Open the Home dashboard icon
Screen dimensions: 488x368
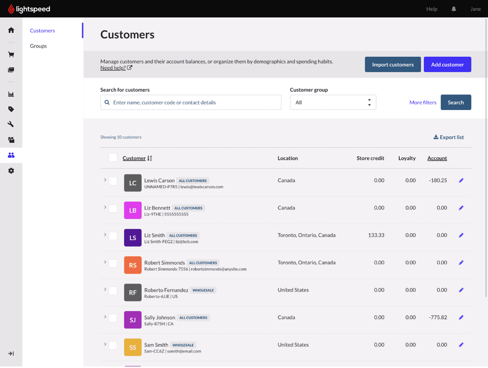point(11,30)
